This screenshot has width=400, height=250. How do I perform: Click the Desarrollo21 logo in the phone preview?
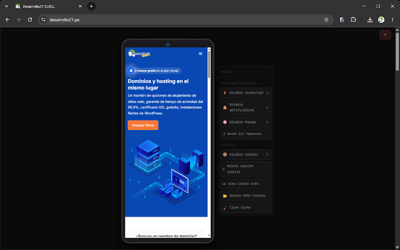click(139, 53)
